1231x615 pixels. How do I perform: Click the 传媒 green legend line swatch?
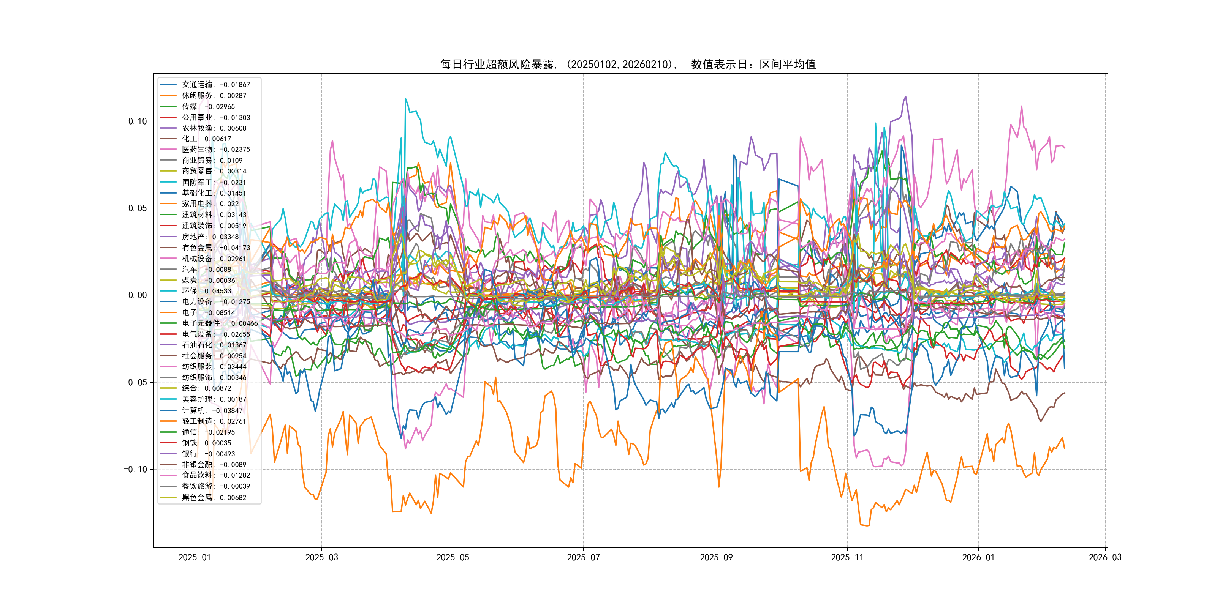(168, 106)
